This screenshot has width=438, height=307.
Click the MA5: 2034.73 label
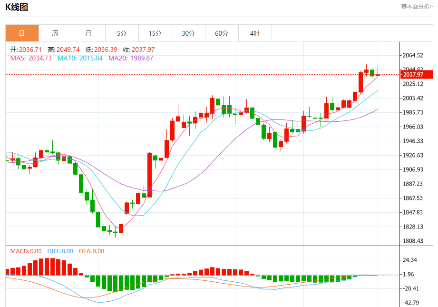point(31,58)
